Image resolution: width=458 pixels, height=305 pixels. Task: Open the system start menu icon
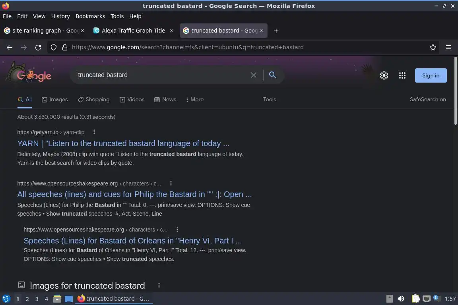pos(6,299)
